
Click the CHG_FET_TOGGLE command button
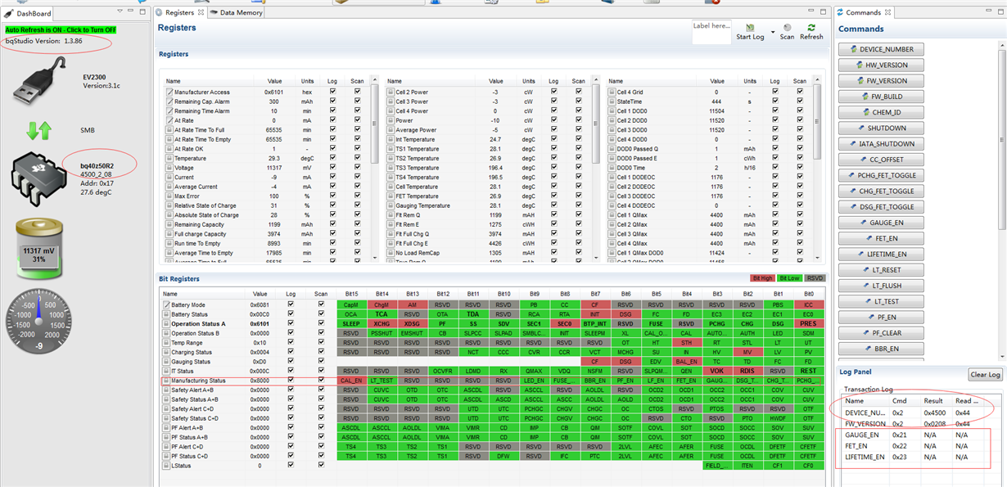click(x=881, y=191)
